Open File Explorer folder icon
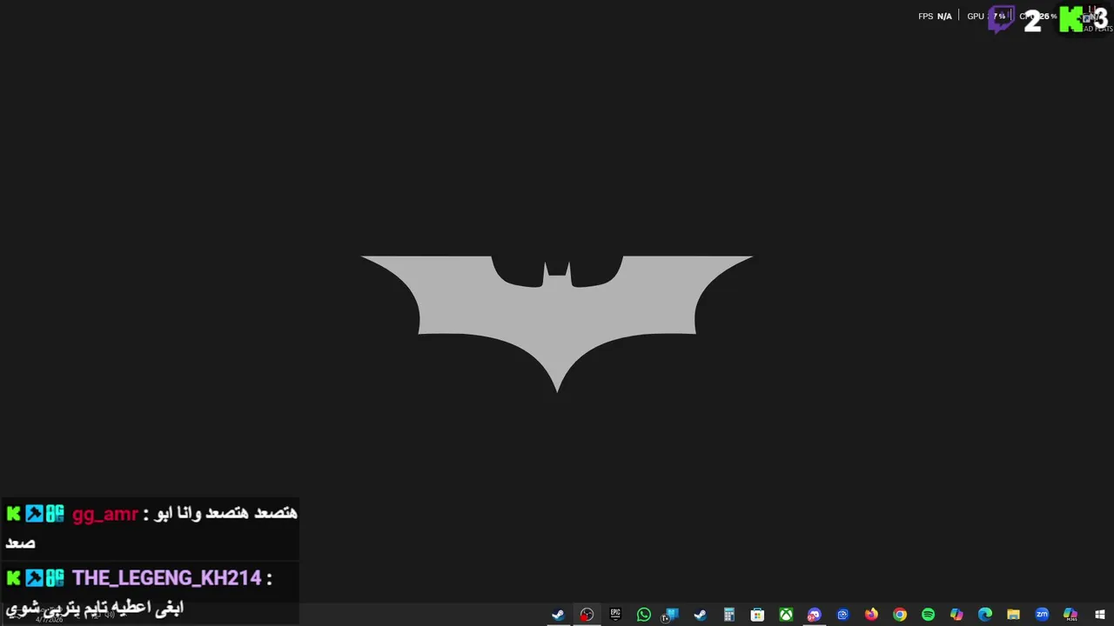1114x626 pixels. pyautogui.click(x=1013, y=615)
